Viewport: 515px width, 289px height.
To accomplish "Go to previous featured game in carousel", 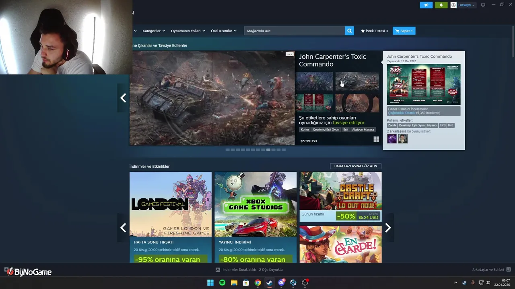I will coord(123,98).
